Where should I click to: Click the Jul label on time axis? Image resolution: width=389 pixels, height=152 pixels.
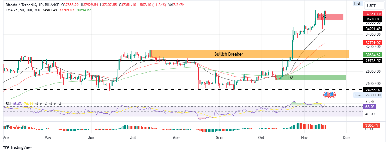click(133, 138)
